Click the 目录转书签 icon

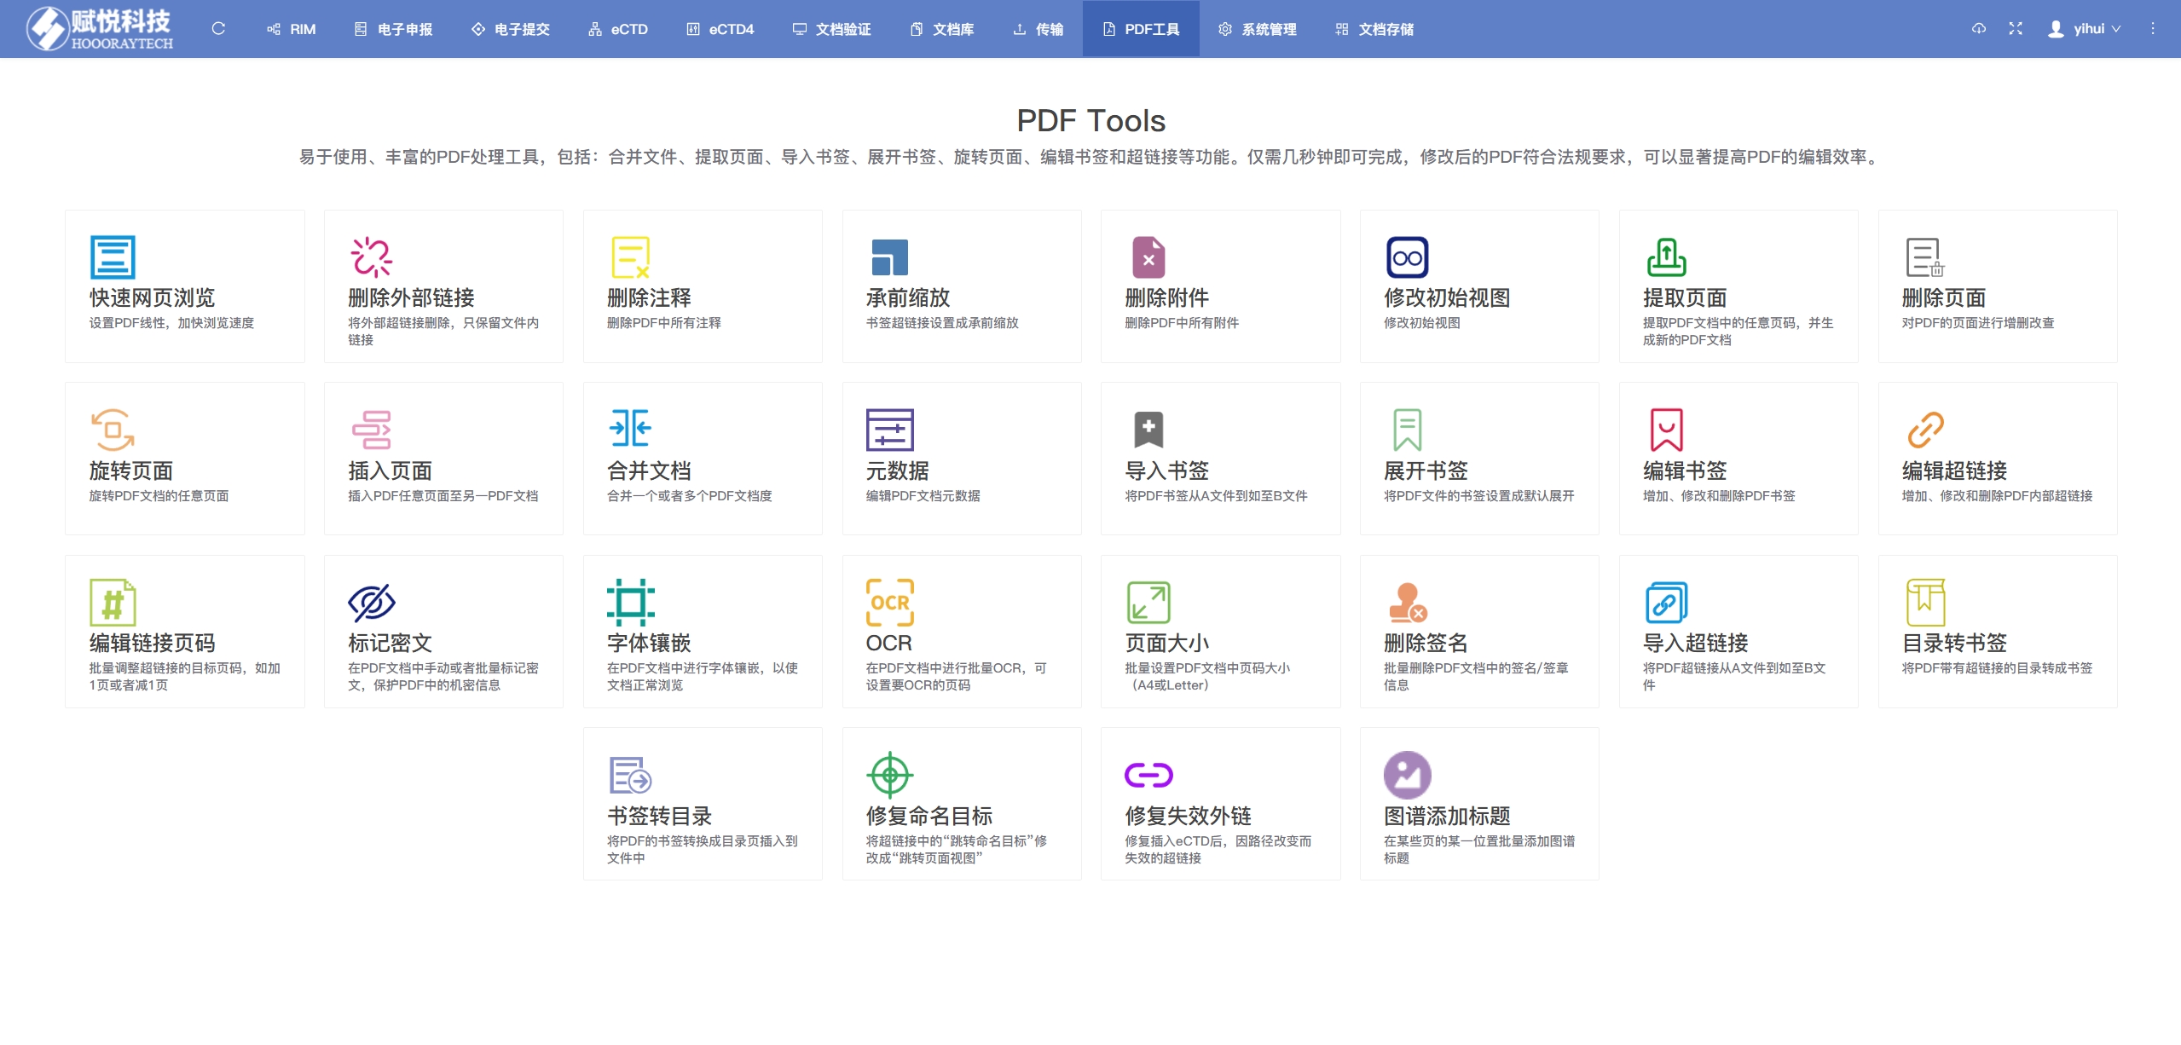click(x=1925, y=603)
